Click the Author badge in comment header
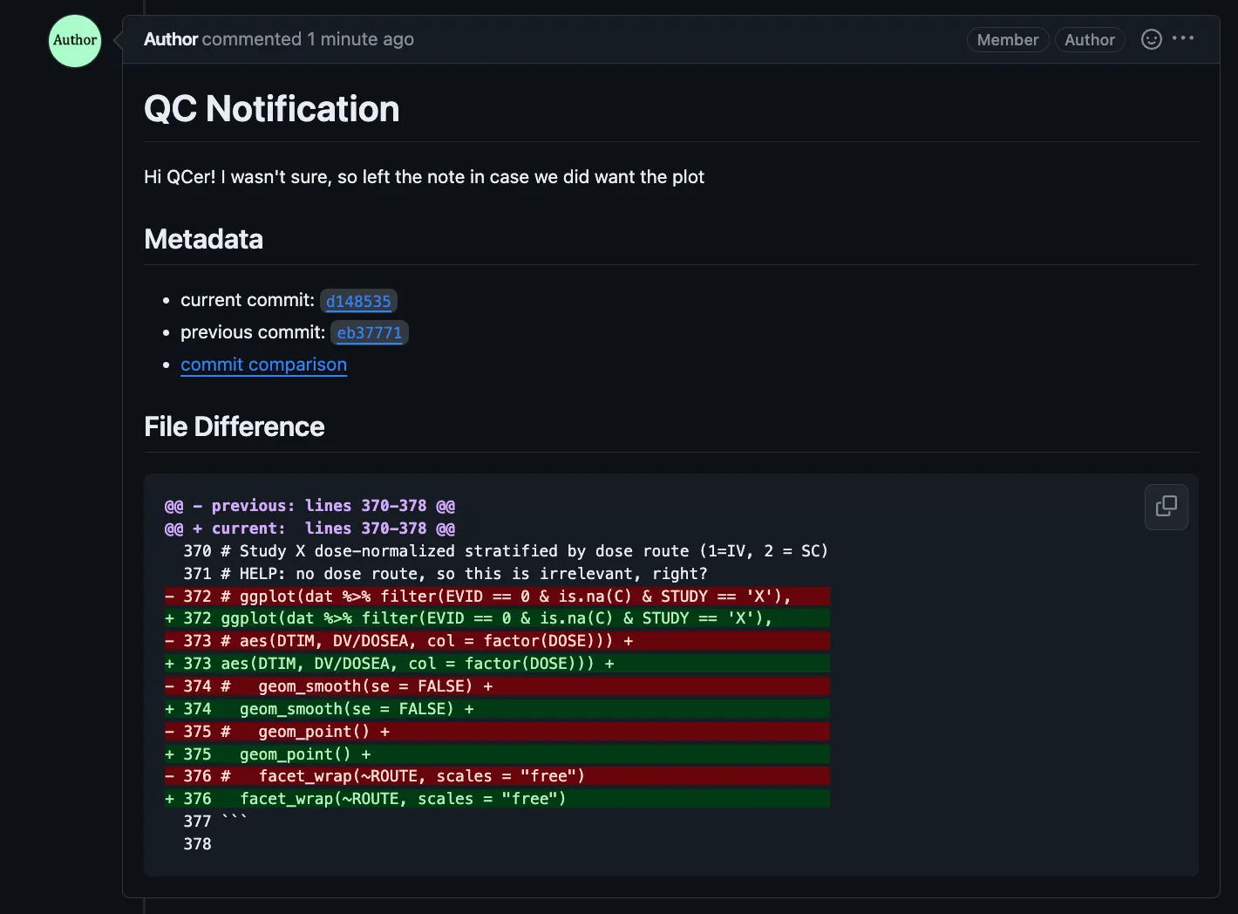The height and width of the screenshot is (914, 1238). tap(1089, 40)
